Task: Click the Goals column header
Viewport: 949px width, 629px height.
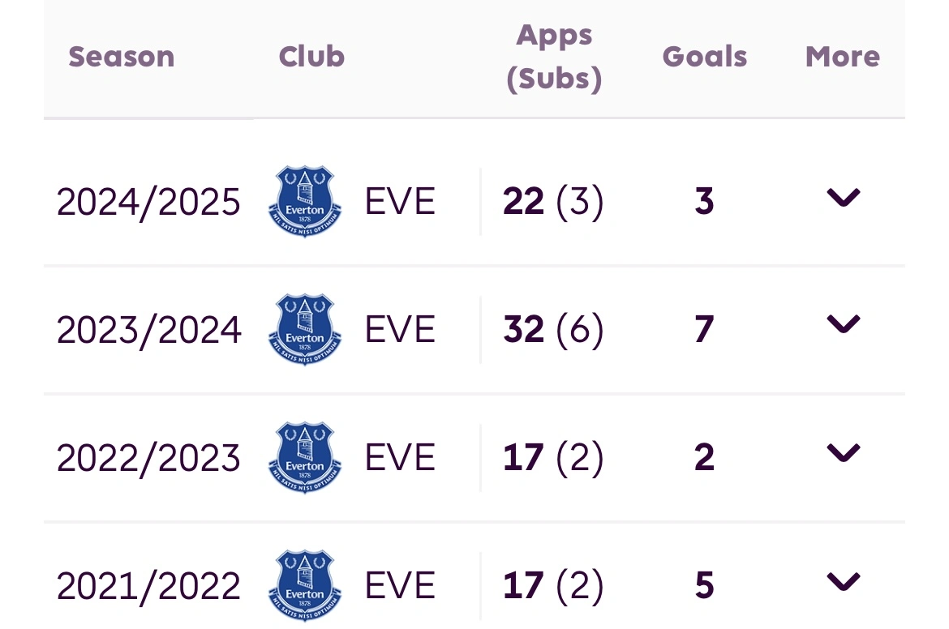Action: (705, 57)
